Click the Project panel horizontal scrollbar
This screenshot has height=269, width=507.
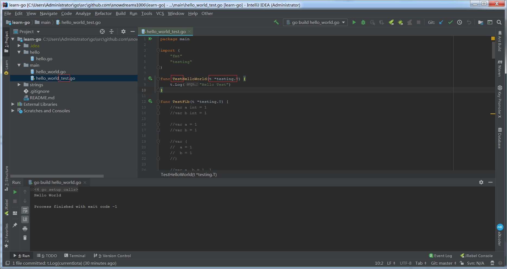(57, 176)
